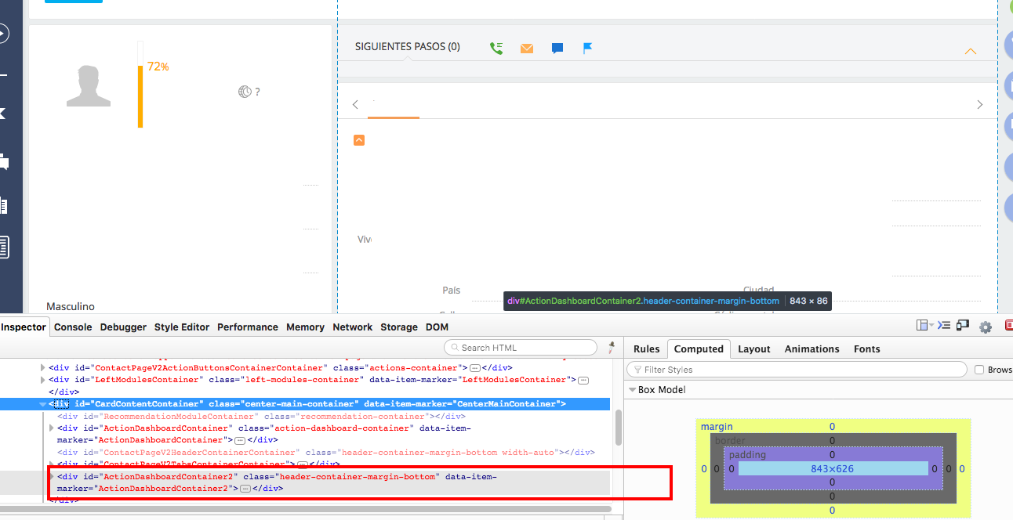Viewport: 1013px width, 520px height.
Task: Click the "Masculino" text
Action: 71,306
